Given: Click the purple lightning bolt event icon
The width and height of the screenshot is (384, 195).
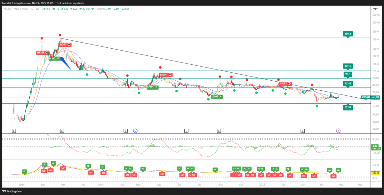Looking at the screenshot, I should 338,131.
